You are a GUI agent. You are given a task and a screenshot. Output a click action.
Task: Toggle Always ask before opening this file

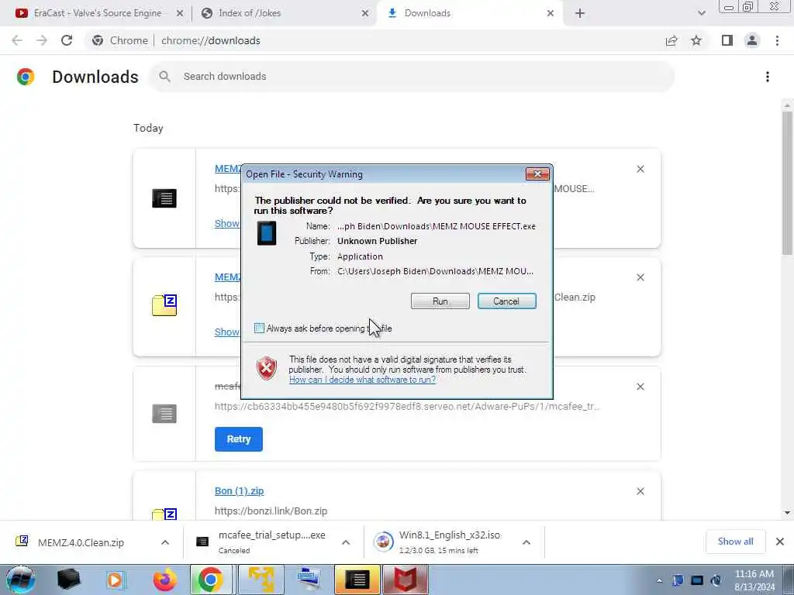coord(259,328)
